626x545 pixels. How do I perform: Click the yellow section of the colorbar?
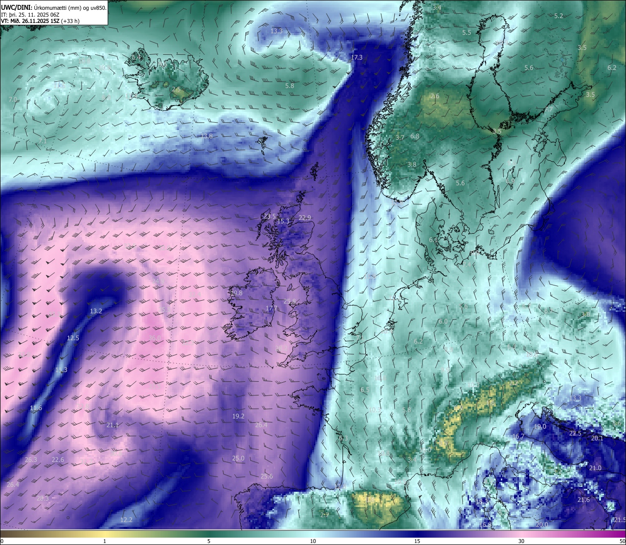click(105, 534)
